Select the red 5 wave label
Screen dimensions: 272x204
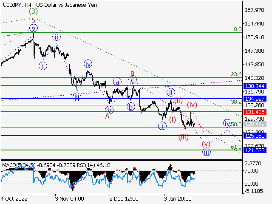tap(33, 21)
